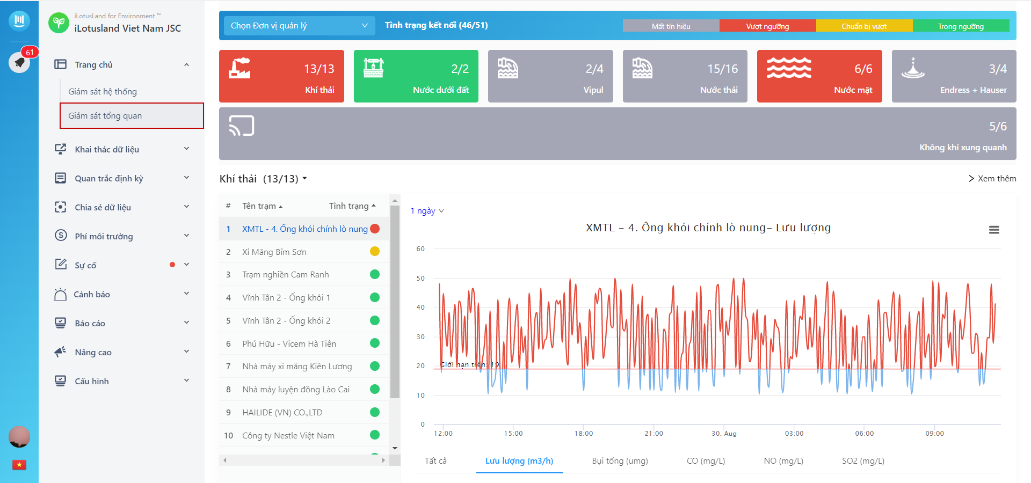Open XMTL - 4. Ống khói chính lò nung station
The height and width of the screenshot is (483, 1031).
304,229
